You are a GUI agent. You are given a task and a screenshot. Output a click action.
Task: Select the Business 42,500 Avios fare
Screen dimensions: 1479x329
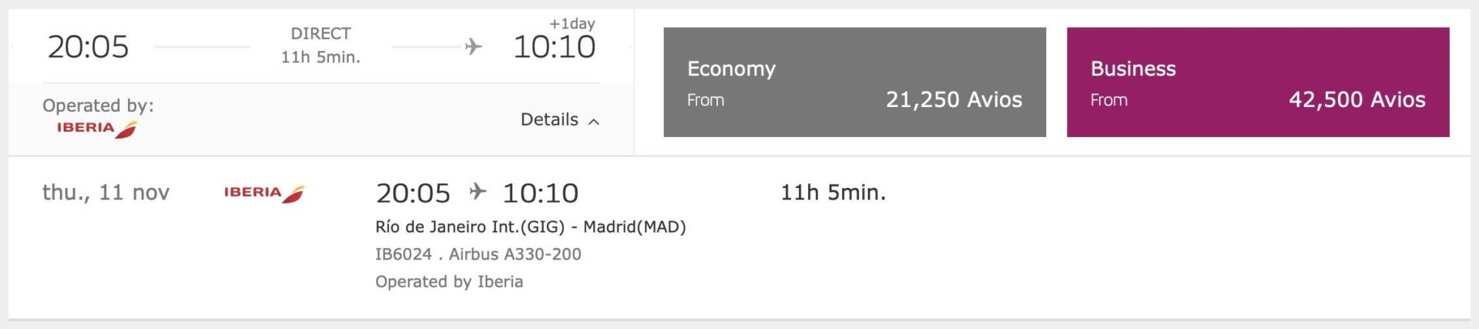1258,82
